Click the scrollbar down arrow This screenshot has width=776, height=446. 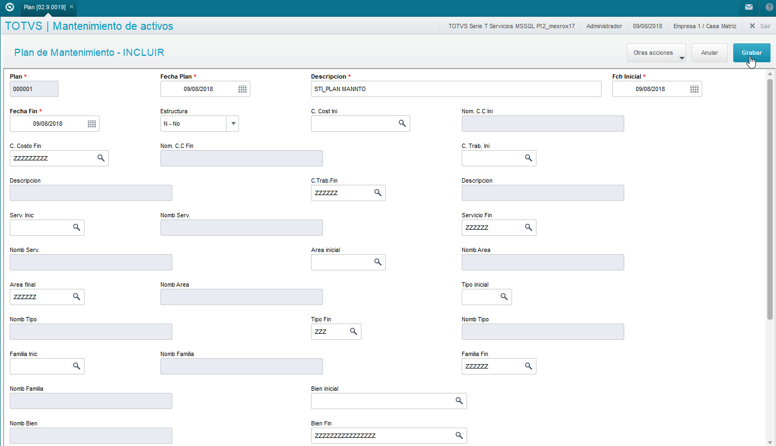point(769,442)
